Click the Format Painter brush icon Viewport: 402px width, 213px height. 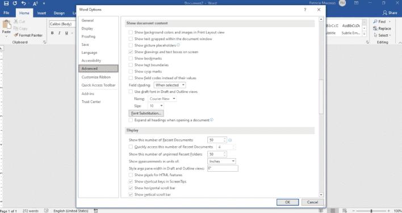point(16,35)
